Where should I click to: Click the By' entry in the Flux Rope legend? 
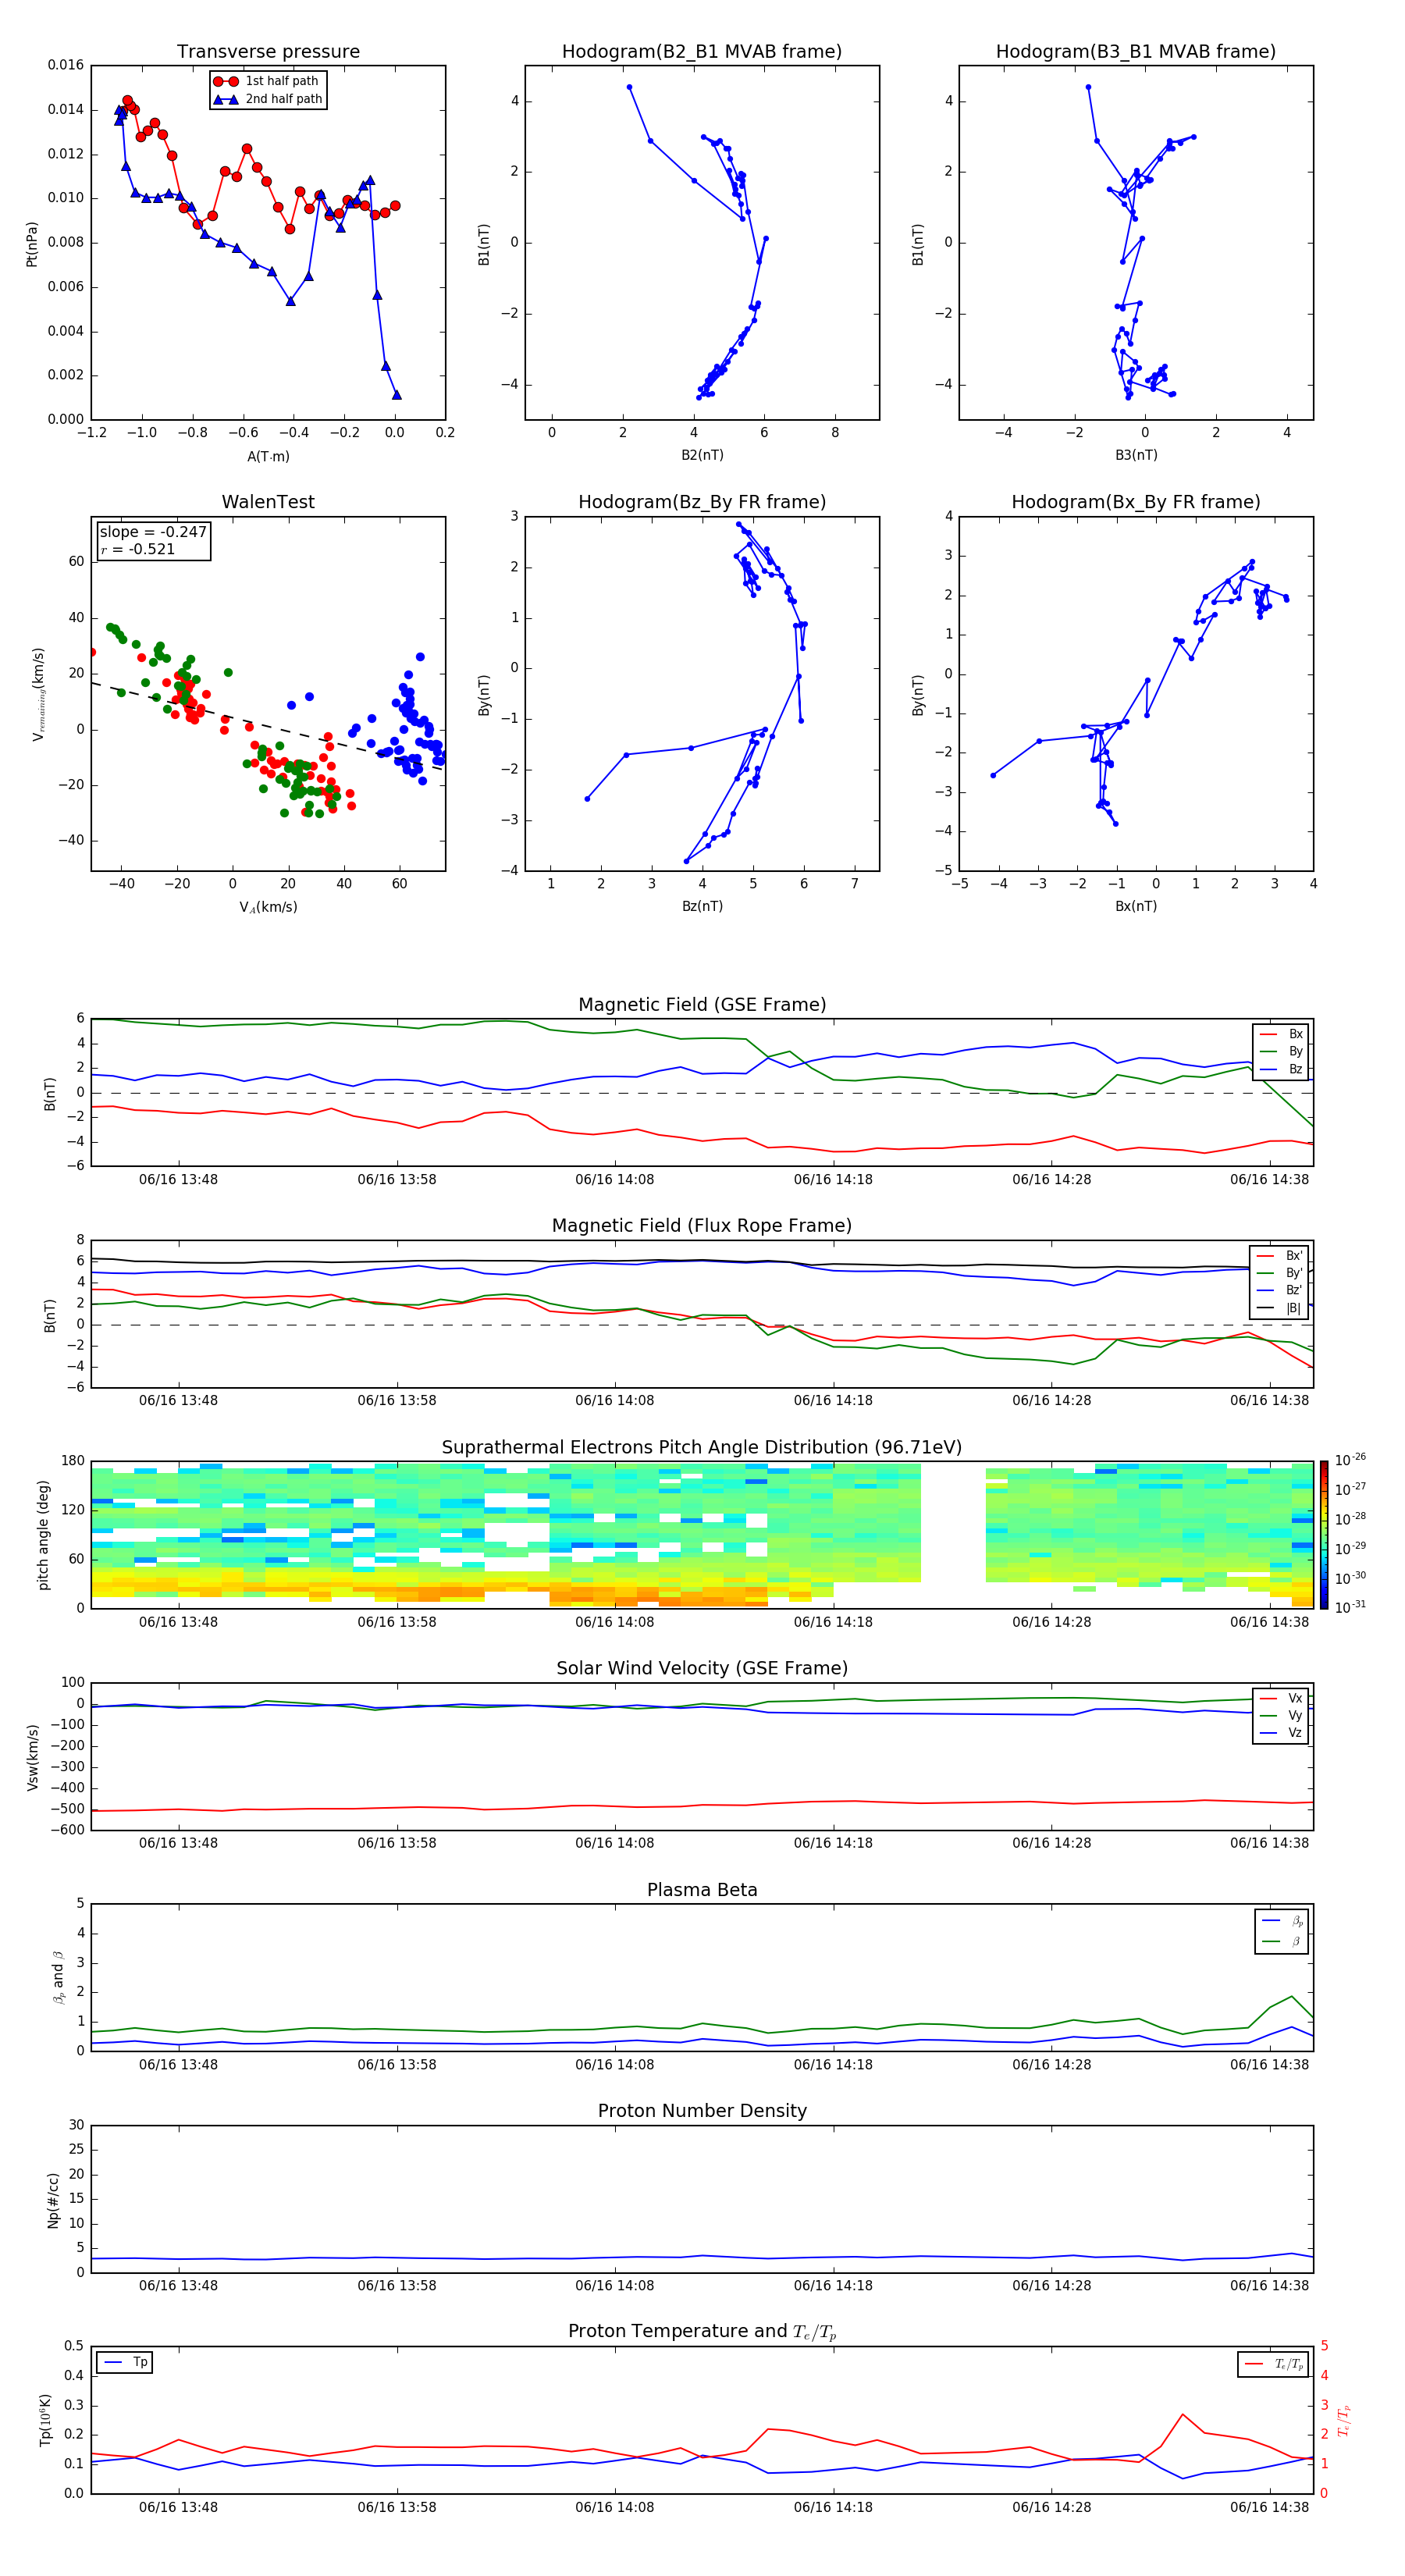1280,1273
